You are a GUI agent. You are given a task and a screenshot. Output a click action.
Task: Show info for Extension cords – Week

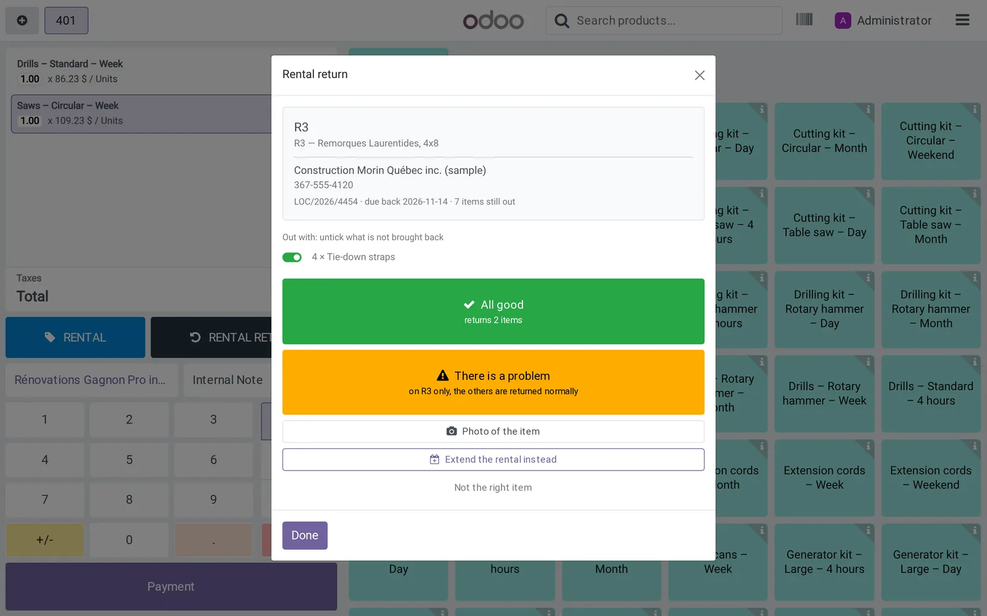tap(868, 447)
